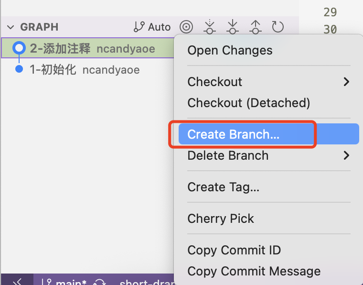Click the Fetch icon in Graph toolbar
The width and height of the screenshot is (363, 285).
tap(209, 27)
